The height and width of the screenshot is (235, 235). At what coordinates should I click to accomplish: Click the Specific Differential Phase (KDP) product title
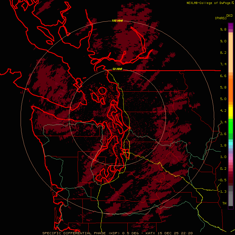(81, 233)
